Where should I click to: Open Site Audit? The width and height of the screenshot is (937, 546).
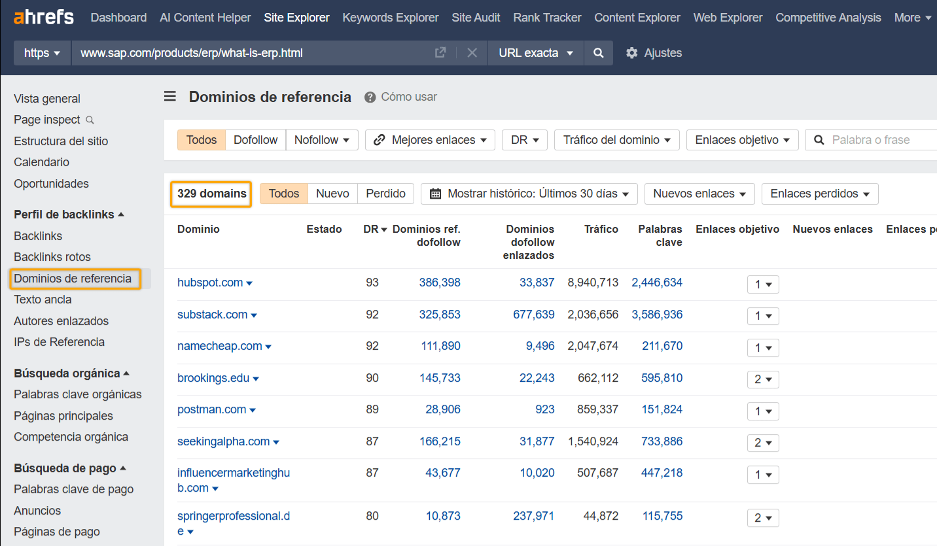(476, 18)
